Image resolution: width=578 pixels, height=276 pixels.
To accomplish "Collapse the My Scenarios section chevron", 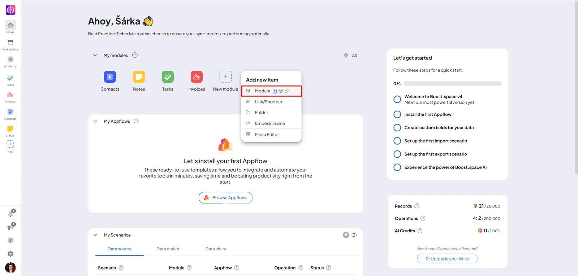I will (95, 235).
